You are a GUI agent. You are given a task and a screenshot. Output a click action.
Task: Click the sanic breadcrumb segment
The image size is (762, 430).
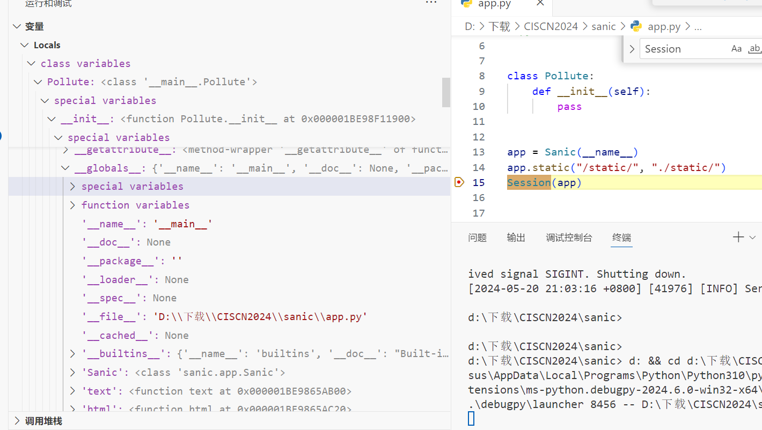[604, 26]
